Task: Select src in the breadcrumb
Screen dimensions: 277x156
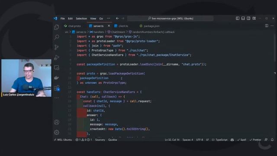Action: pos(66,32)
